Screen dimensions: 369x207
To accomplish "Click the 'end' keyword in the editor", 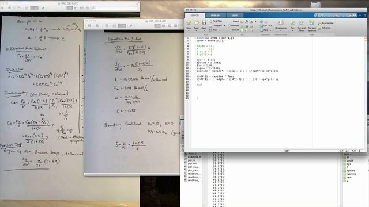I will point(199,85).
